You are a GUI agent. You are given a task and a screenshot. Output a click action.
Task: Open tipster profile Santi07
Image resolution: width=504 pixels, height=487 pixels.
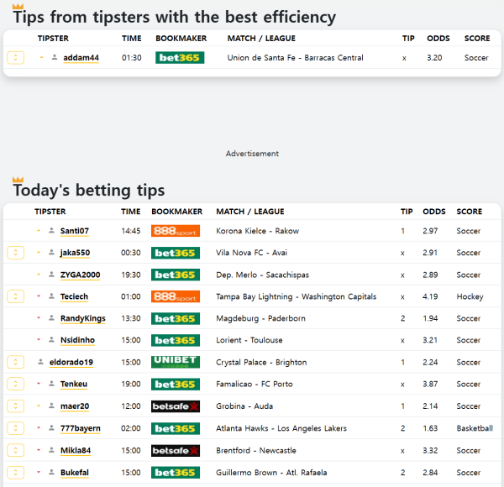click(74, 231)
